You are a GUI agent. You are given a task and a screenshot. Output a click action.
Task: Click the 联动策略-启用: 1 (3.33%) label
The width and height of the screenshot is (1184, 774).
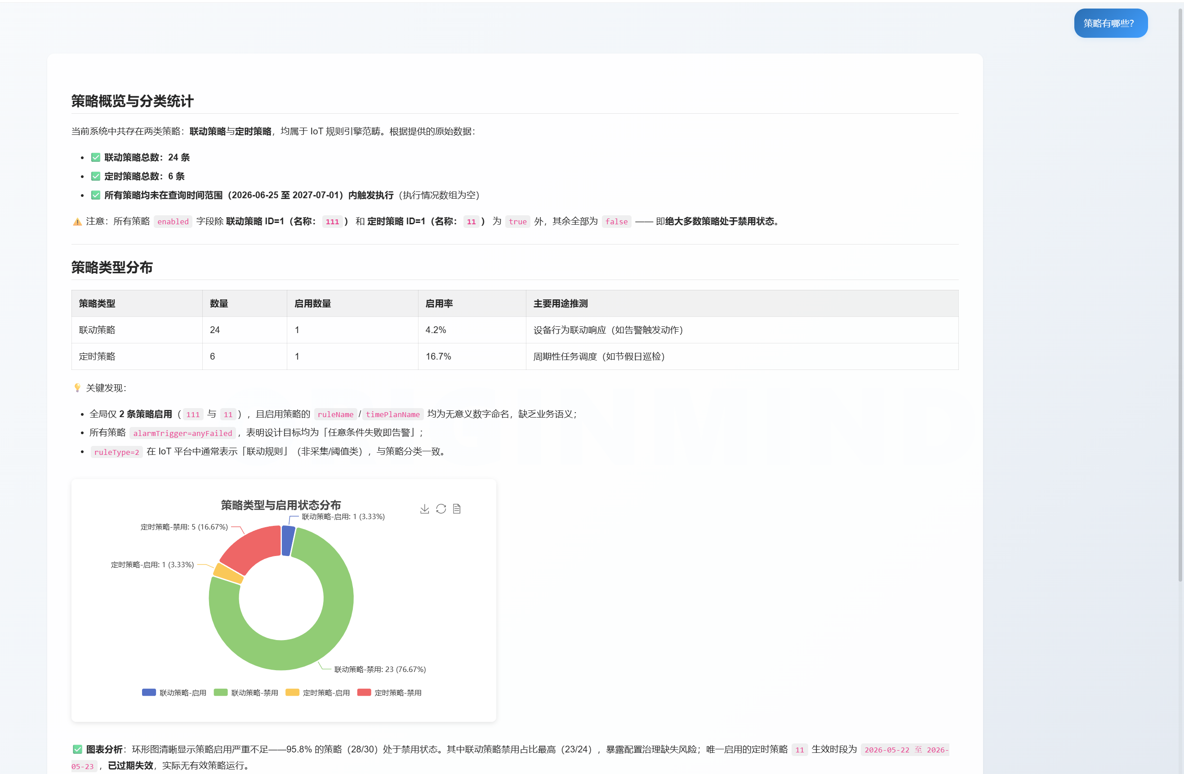tap(343, 516)
